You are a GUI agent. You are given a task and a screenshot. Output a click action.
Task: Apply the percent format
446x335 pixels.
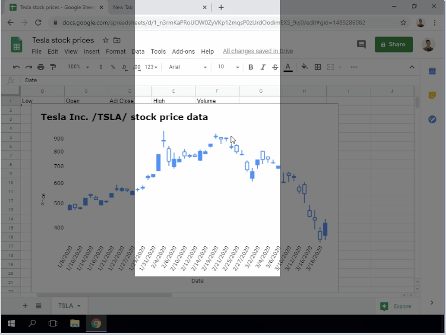[113, 67]
